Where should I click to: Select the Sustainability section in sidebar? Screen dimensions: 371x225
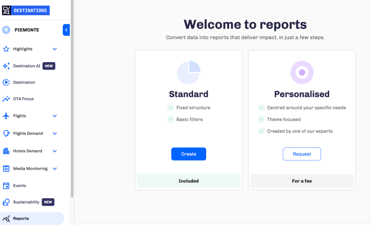[x=25, y=202]
